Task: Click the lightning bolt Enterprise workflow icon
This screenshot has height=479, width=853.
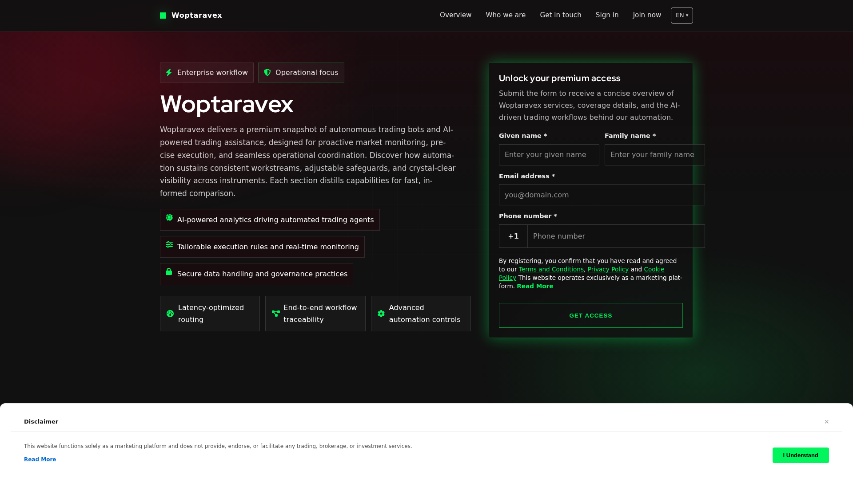Action: click(169, 72)
